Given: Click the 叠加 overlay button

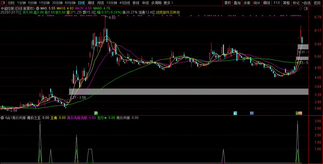Looking at the screenshot, I should pos(237,3).
